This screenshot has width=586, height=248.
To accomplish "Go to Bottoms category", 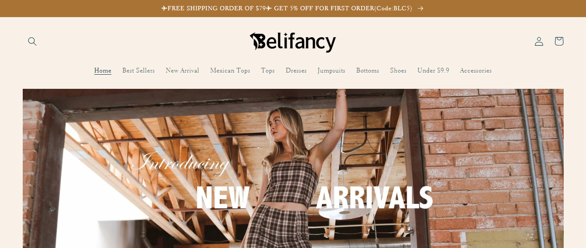I will [368, 70].
